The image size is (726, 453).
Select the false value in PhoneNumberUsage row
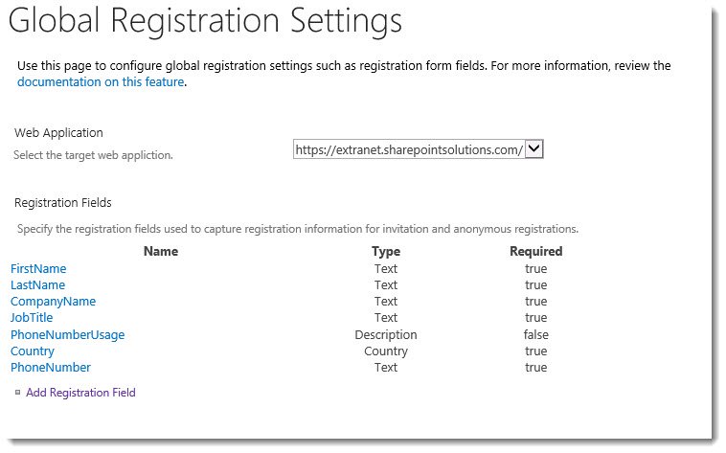coord(535,334)
